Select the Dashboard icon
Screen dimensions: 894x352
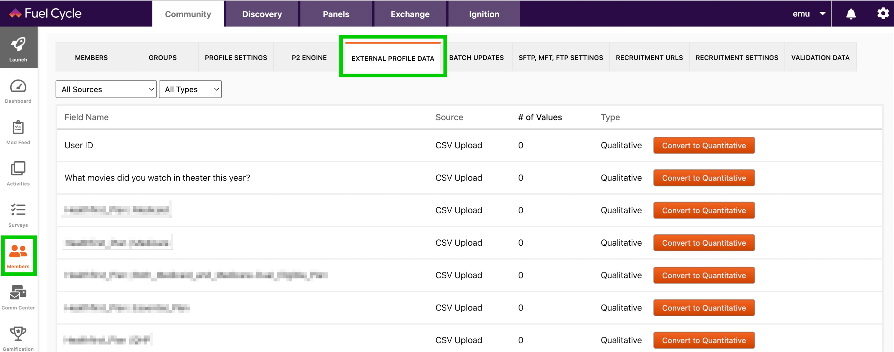tap(18, 91)
